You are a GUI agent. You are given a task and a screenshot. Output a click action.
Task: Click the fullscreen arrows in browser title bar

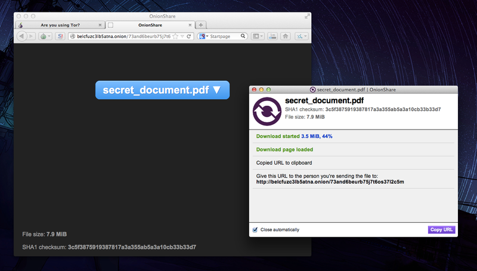pos(307,17)
